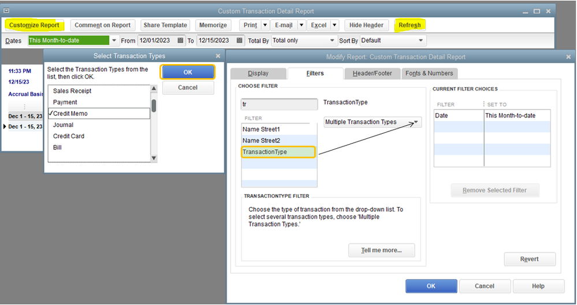Expand the Dec 1 - 15, 23 row arrow

click(5, 126)
